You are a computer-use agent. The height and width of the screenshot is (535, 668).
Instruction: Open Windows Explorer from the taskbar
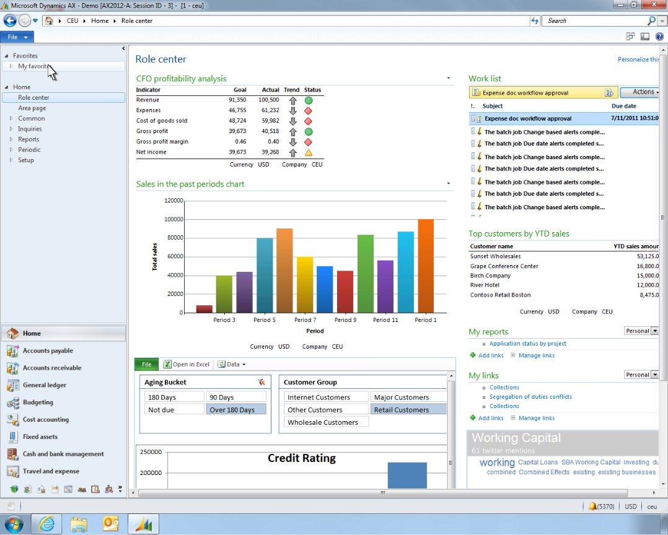pos(79,524)
